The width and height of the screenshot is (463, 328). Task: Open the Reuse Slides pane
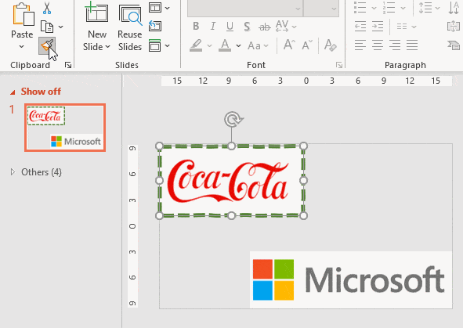(x=130, y=27)
